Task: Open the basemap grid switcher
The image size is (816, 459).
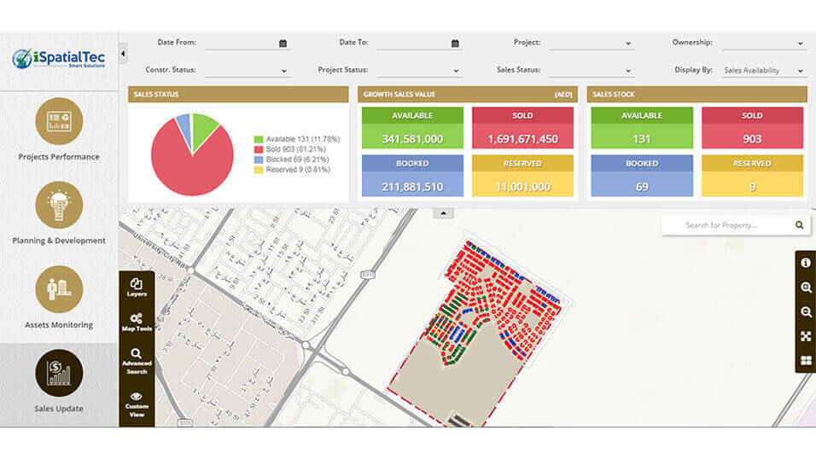Action: [x=805, y=360]
